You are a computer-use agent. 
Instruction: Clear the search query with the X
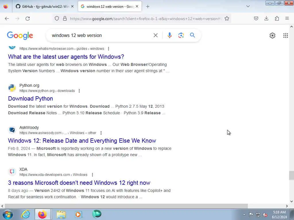[156, 35]
